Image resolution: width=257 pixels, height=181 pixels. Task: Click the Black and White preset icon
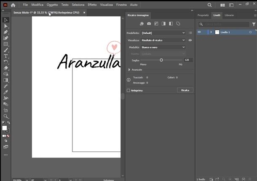coord(171,24)
